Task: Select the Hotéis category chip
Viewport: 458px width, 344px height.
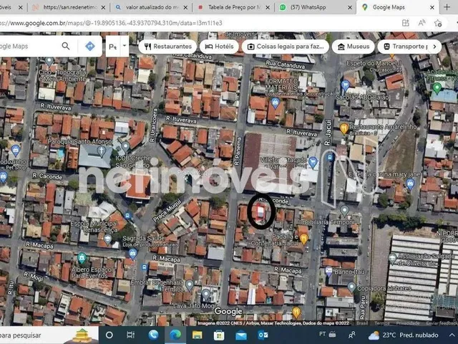Action: (219, 47)
